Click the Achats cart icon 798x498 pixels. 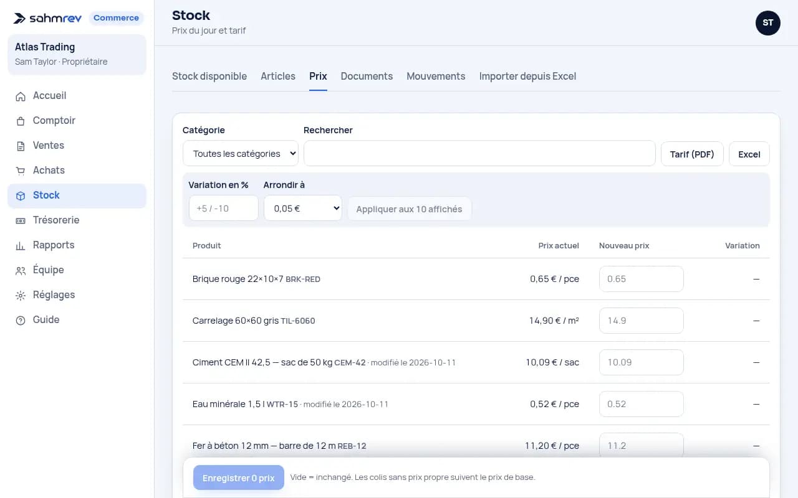point(21,171)
